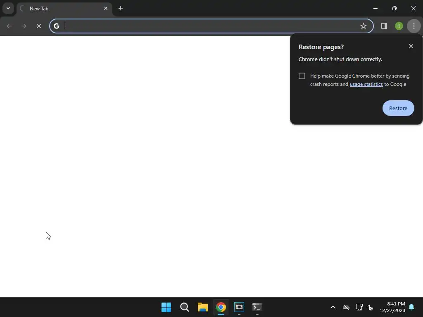Open taskbar Search

(185, 307)
